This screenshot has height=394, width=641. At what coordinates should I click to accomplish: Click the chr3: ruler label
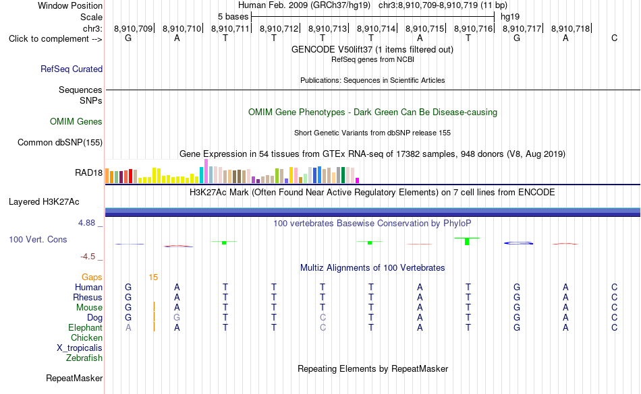click(x=92, y=28)
